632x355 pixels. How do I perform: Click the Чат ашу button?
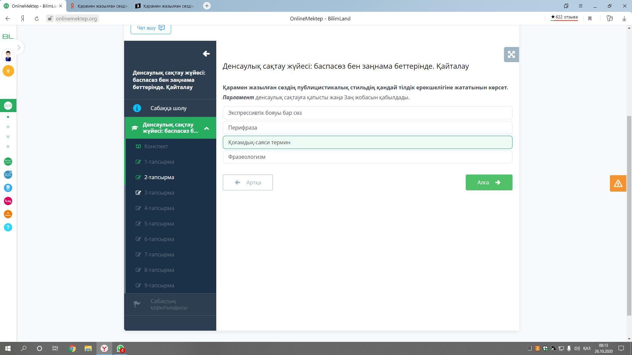point(151,28)
